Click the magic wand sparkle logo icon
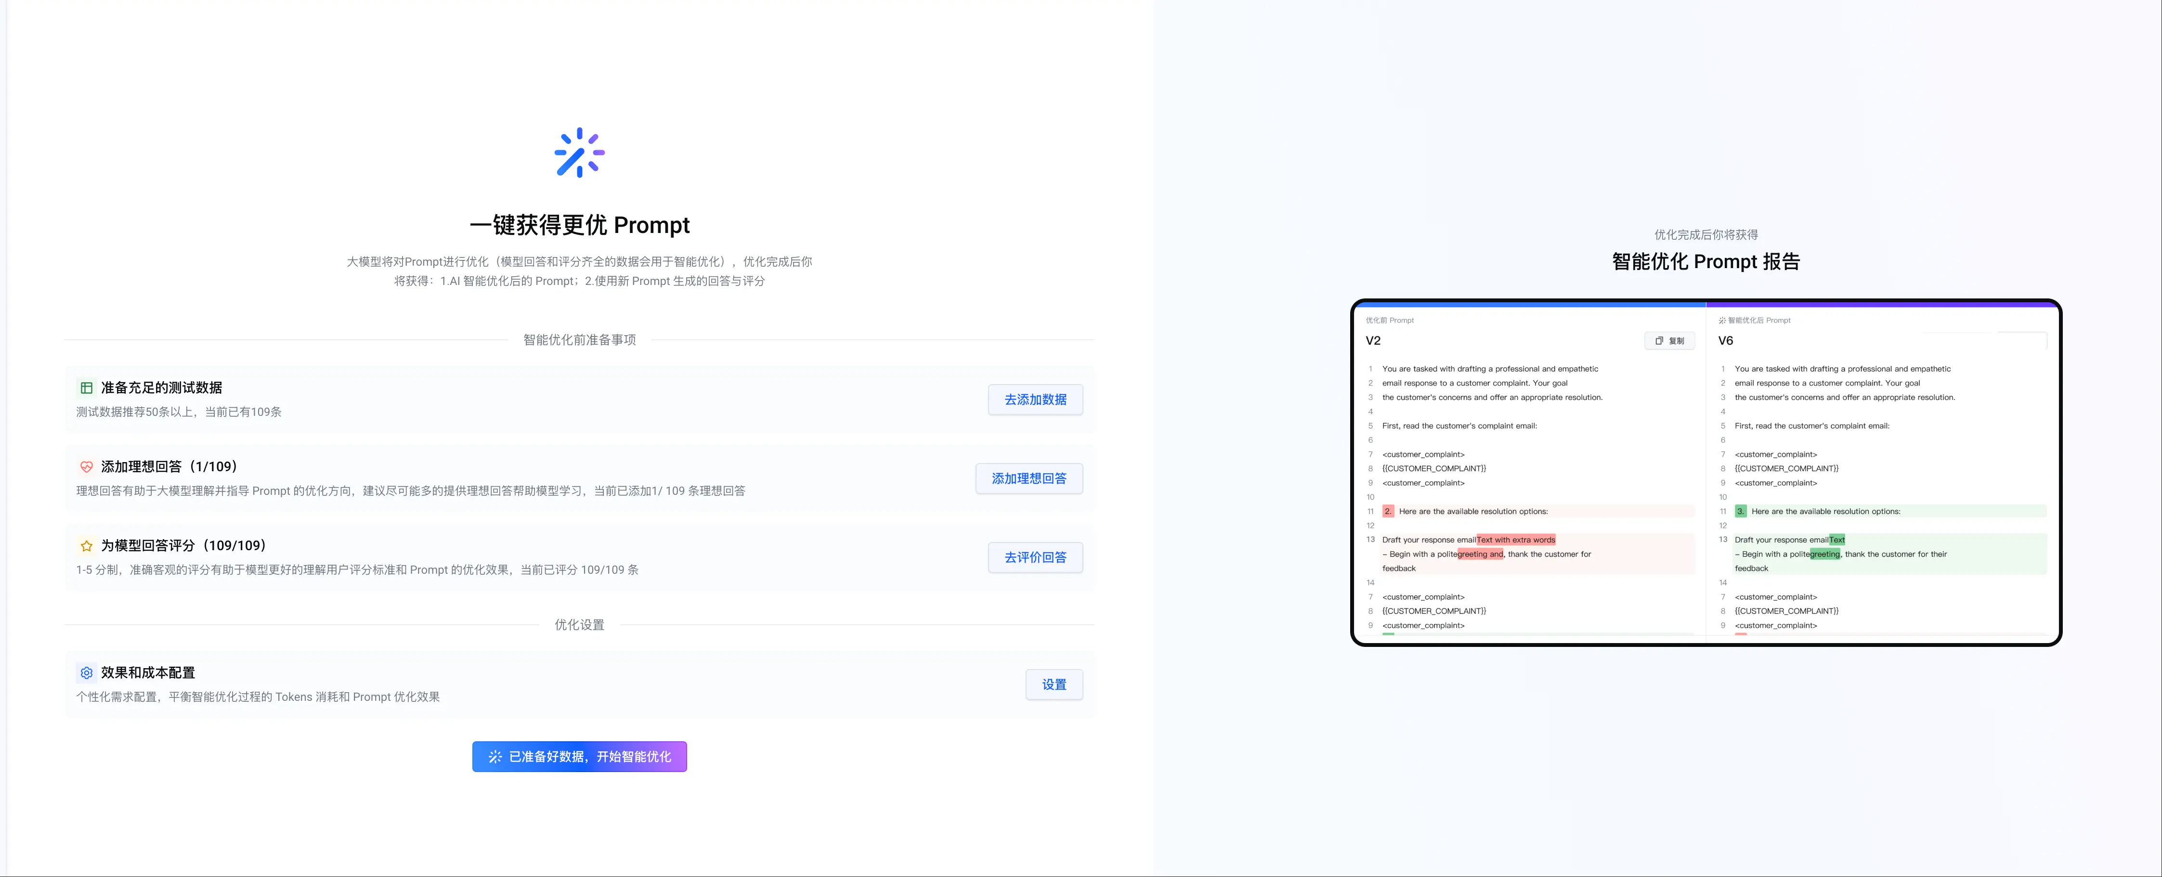The width and height of the screenshot is (2162, 877). pos(579,153)
